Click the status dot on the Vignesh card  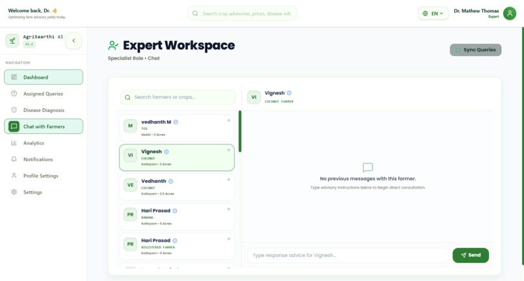229,150
